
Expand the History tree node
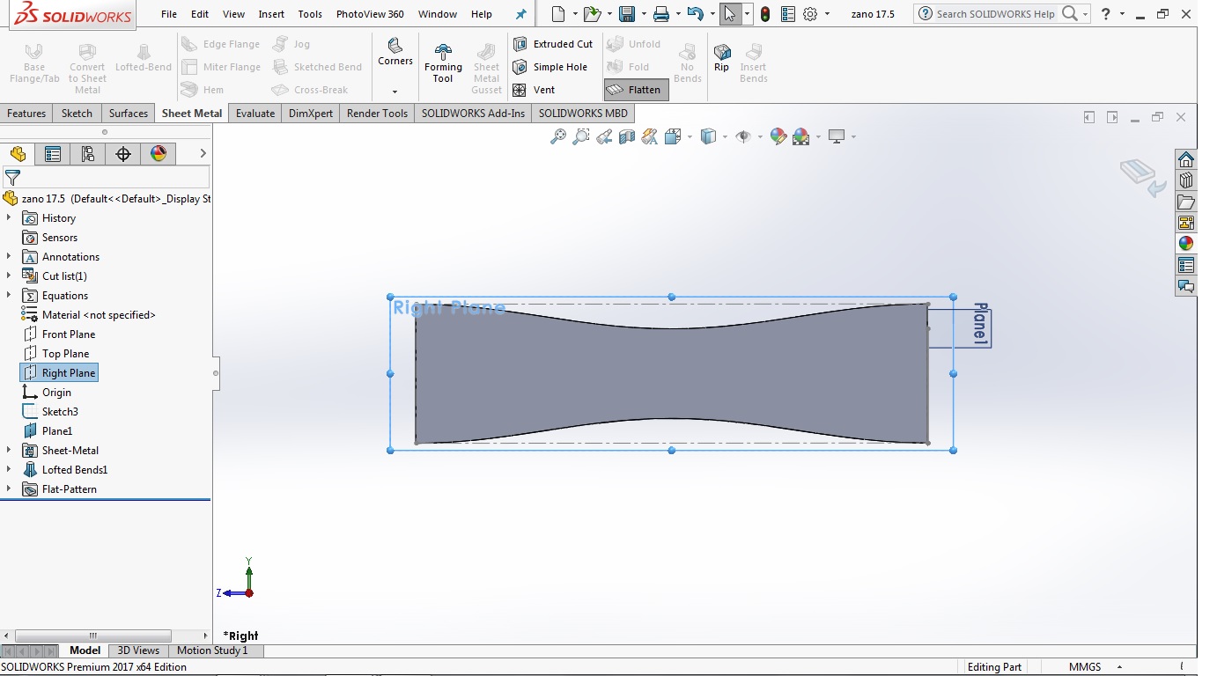(x=9, y=217)
